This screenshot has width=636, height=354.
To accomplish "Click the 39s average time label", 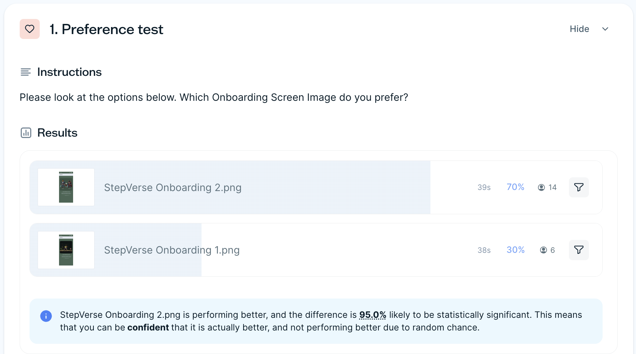I will [x=484, y=187].
